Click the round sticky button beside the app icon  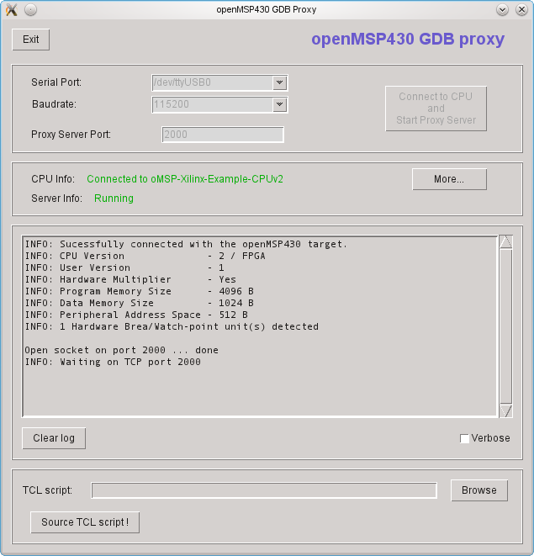point(30,10)
